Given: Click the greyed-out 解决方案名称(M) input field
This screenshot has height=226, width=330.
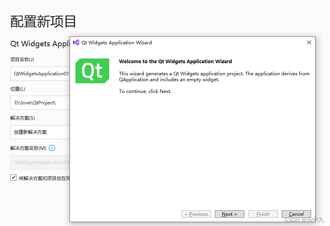Looking at the screenshot, I should coord(40,162).
